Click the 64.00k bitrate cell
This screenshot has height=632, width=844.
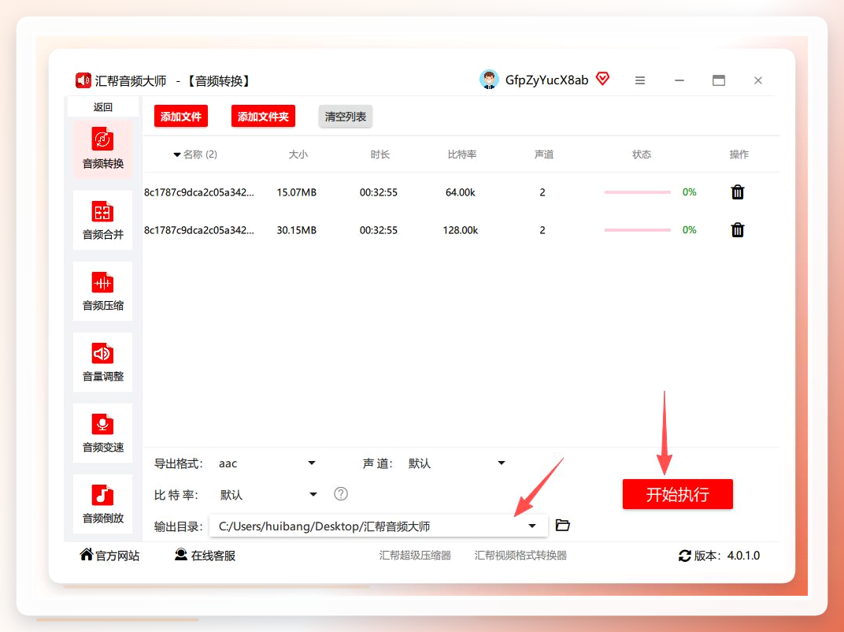coord(461,192)
